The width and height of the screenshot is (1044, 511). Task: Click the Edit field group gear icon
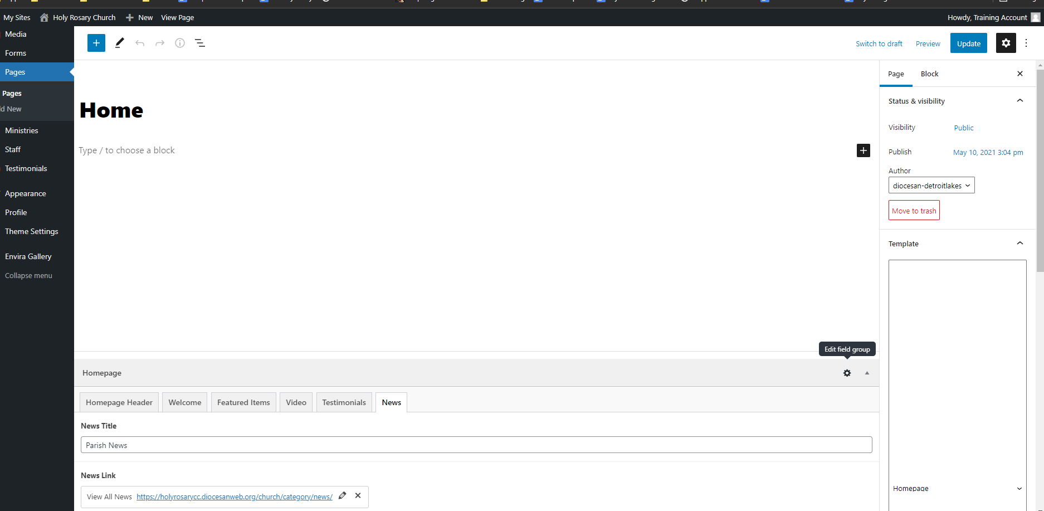click(847, 373)
